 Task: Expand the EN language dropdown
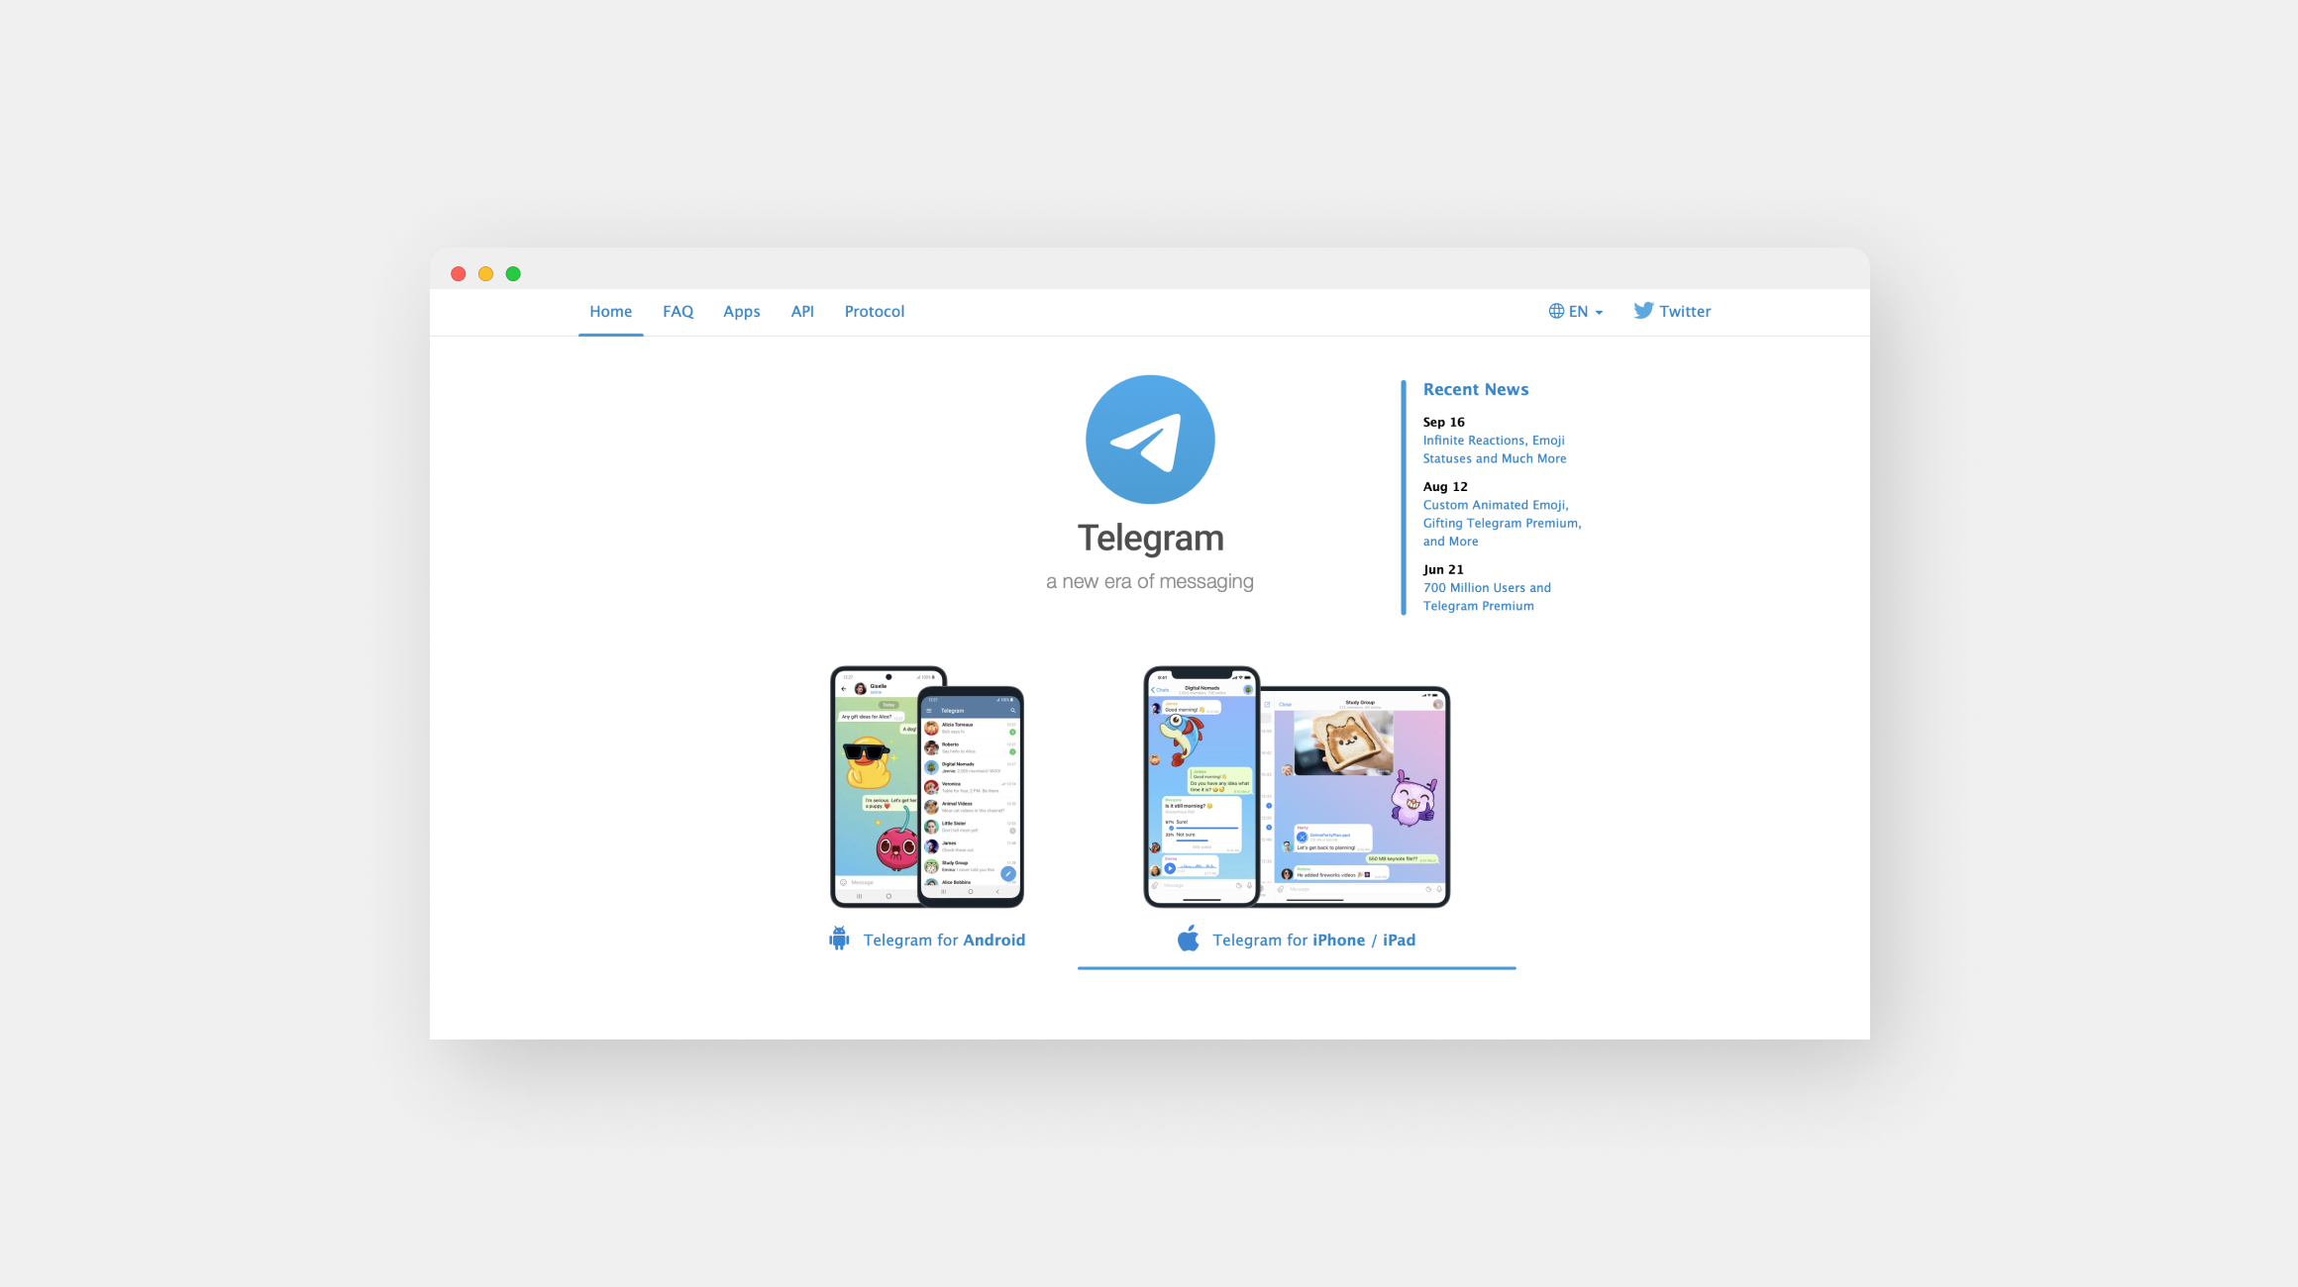pos(1575,311)
